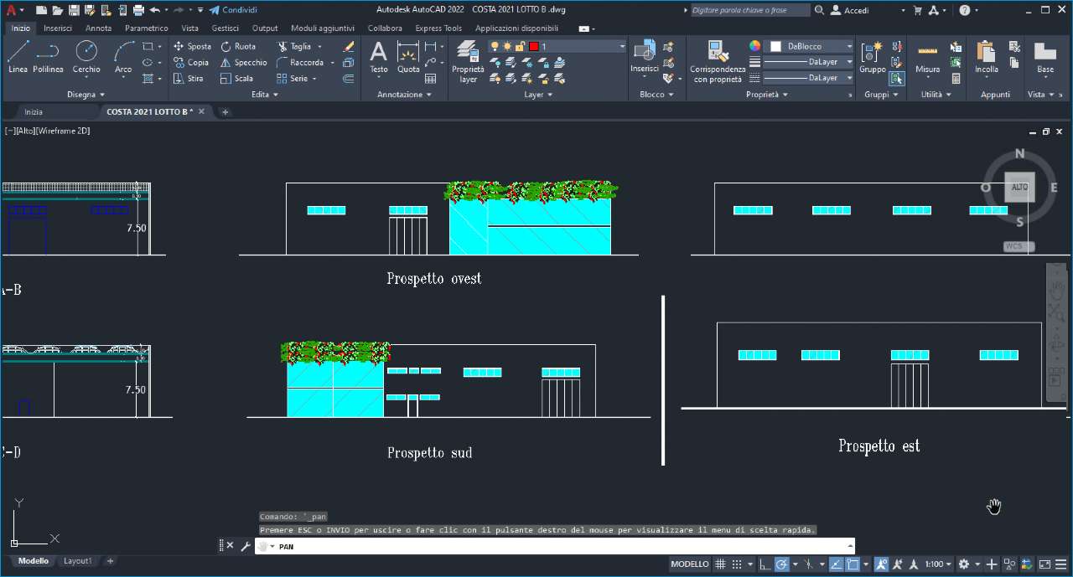Open the 1:100 annotation scale dropdown

coord(937,564)
